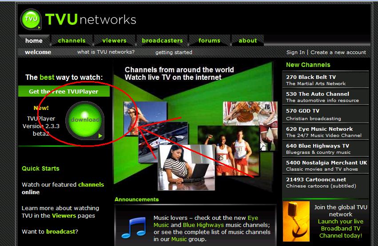Click the green download button
The height and width of the screenshot is (246, 378).
(x=85, y=120)
